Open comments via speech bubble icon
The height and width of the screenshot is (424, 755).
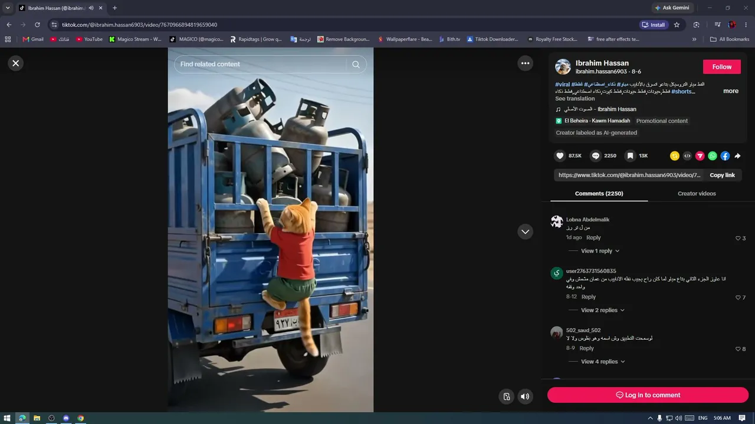click(x=595, y=155)
